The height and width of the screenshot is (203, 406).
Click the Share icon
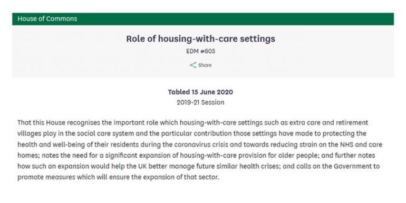click(192, 65)
